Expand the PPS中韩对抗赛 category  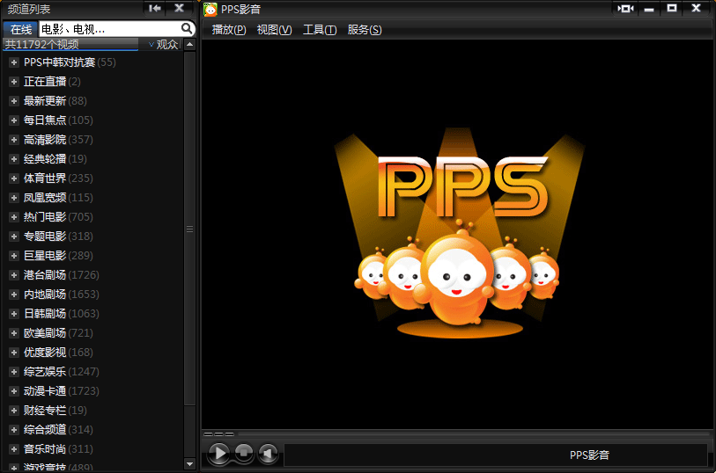(x=14, y=62)
